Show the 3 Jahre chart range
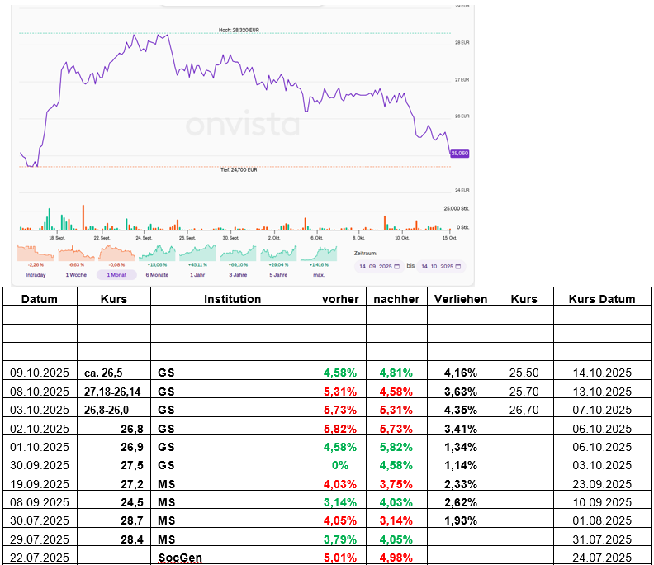 pos(238,274)
